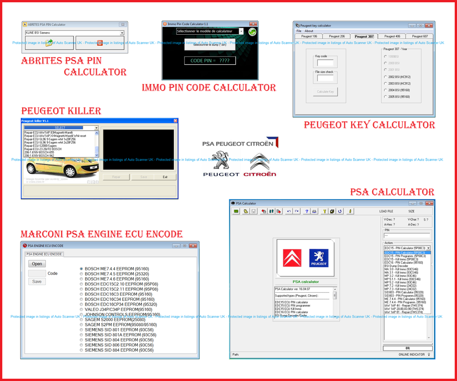Click the green chip icon at the start of PSA Calculator toolbar

tap(236, 211)
